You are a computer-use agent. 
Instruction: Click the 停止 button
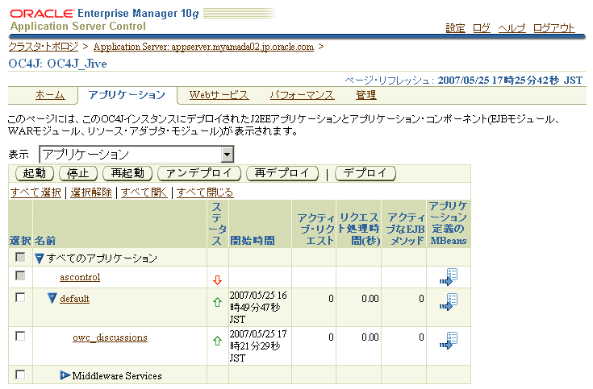[x=78, y=173]
